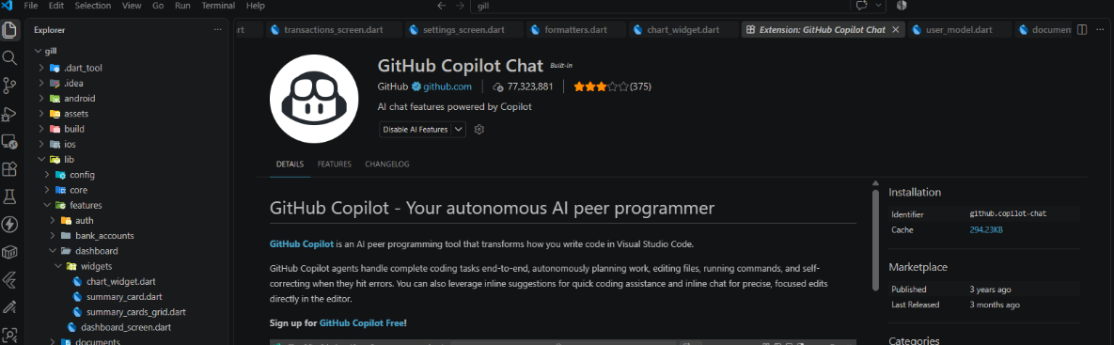This screenshot has height=345, width=1114.
Task: Collapse the lib folder
Action: pos(42,160)
